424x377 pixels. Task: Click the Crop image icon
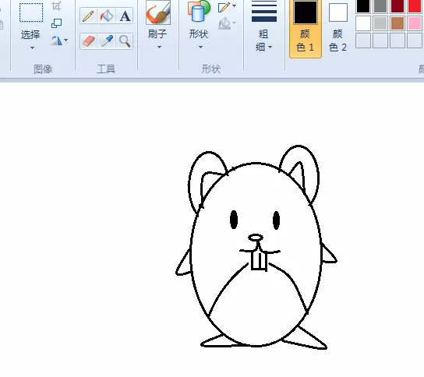(56, 5)
